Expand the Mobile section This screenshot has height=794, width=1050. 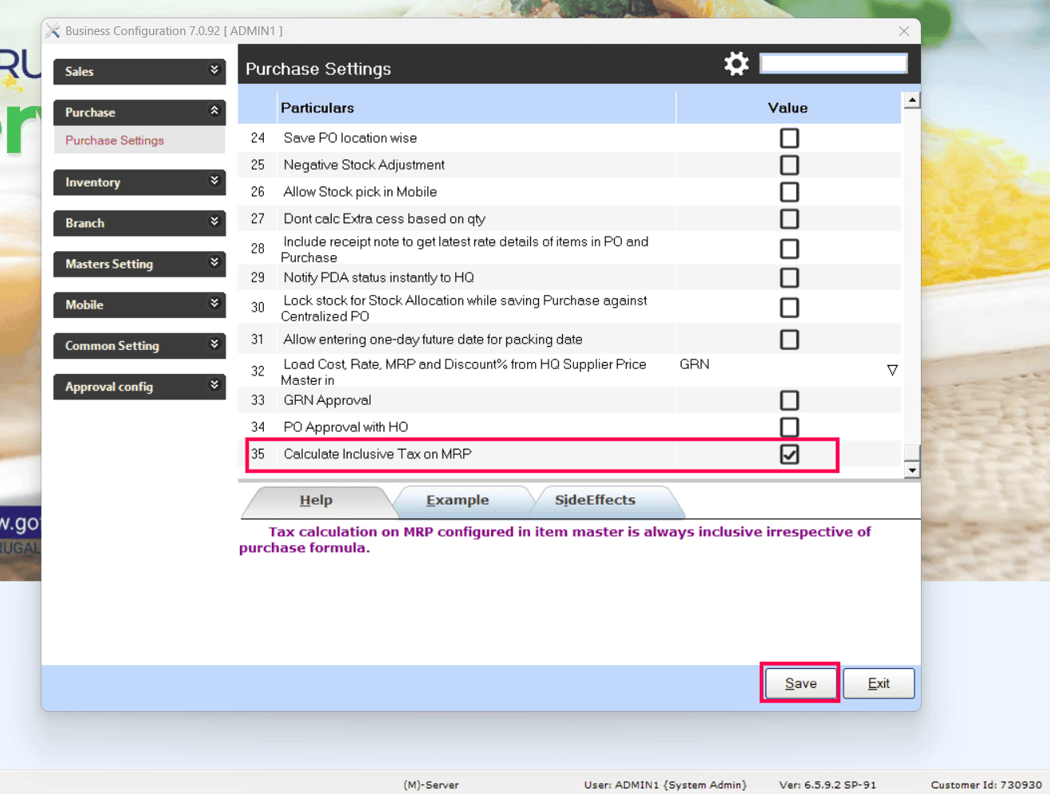140,305
